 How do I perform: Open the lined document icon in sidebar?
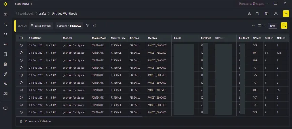(x=5, y=54)
